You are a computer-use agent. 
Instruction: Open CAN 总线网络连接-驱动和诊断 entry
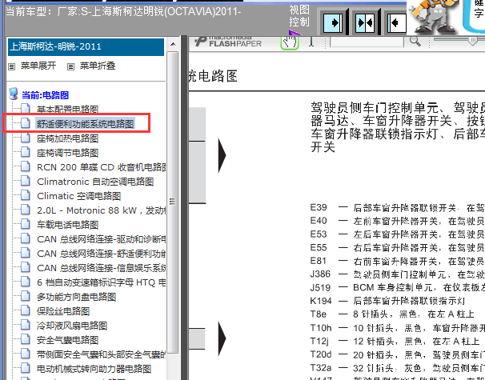[x=101, y=239]
